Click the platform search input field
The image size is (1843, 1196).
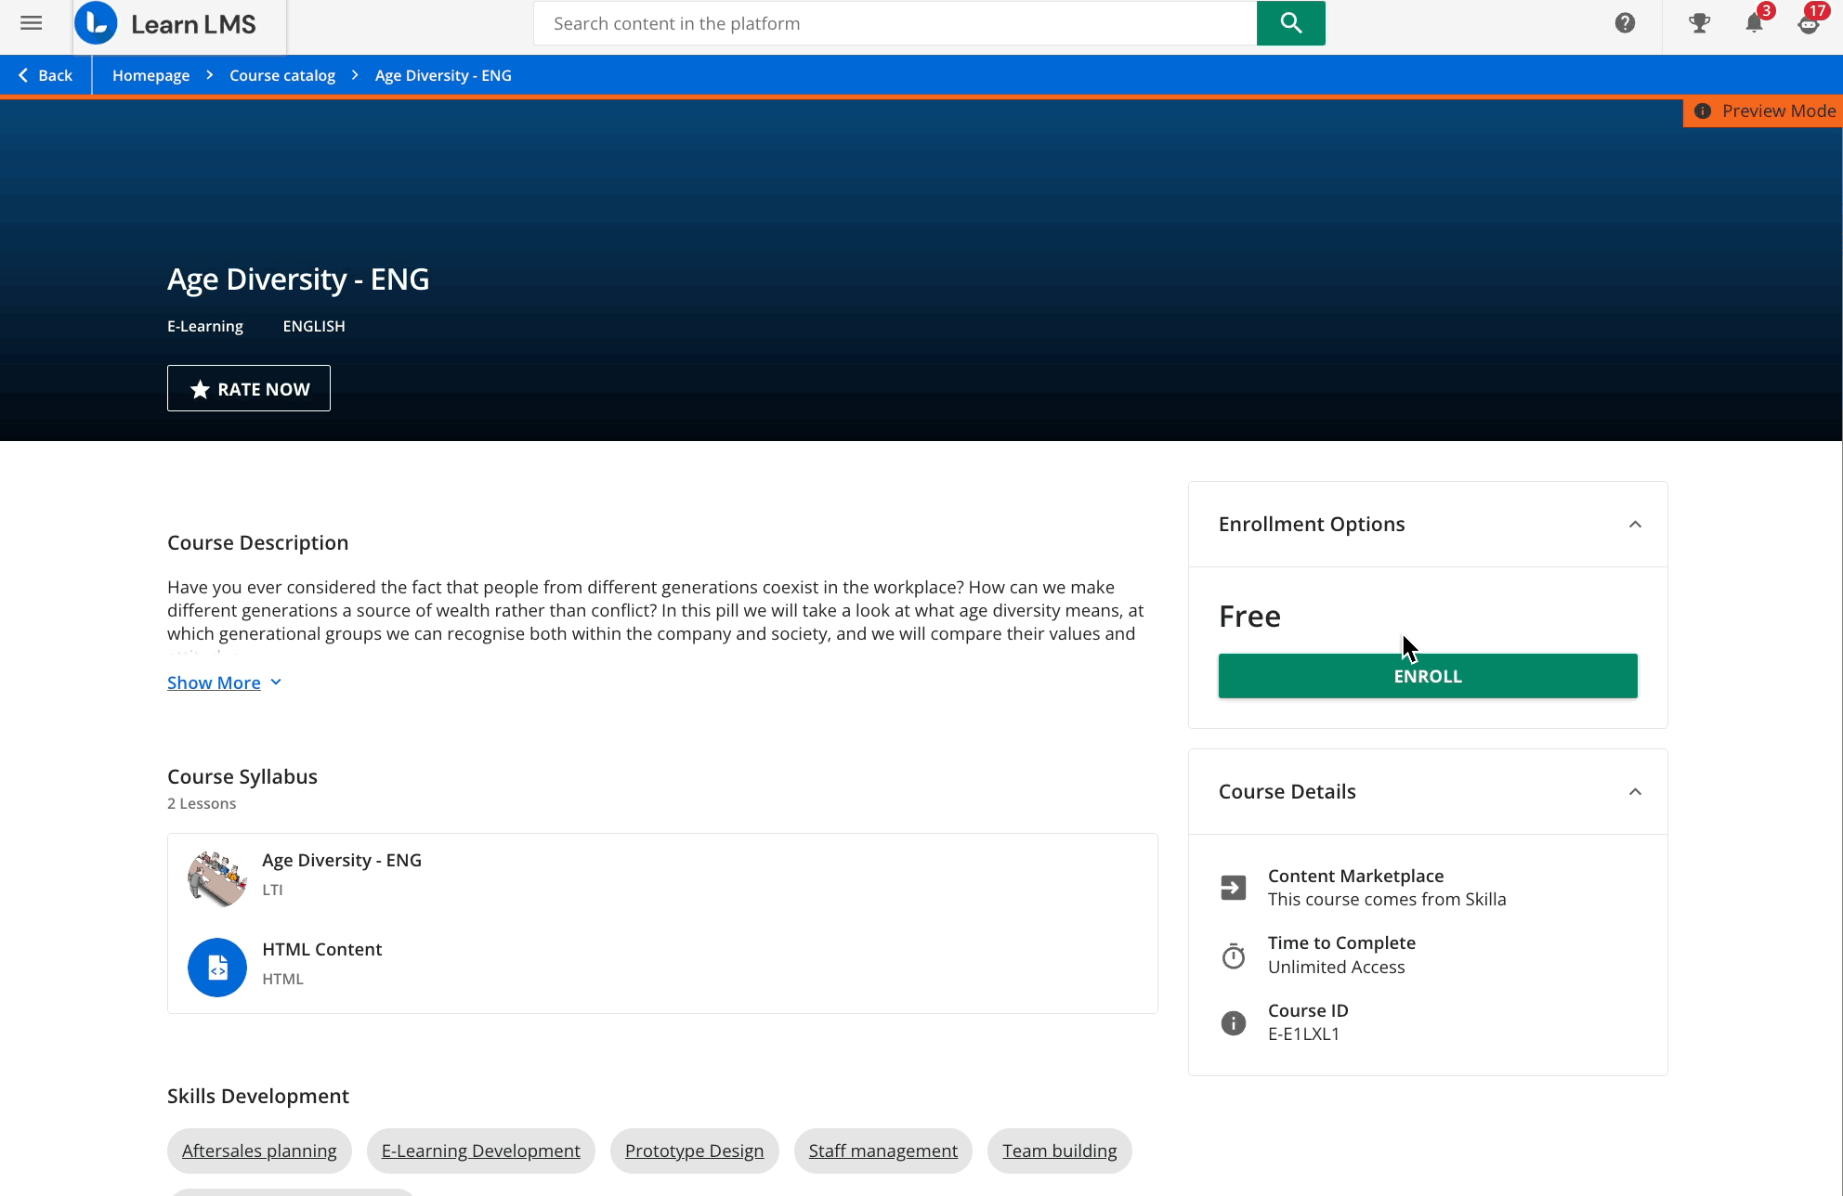tap(895, 23)
